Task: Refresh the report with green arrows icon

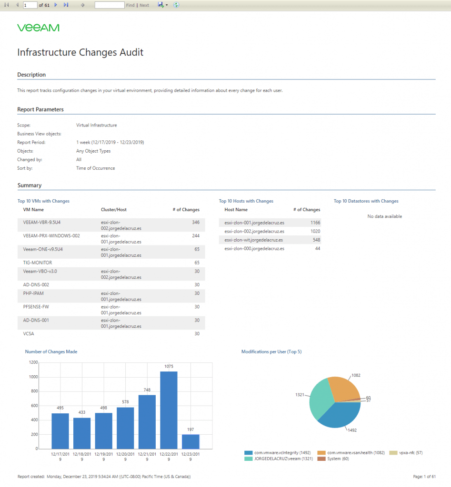Action: pos(176,5)
